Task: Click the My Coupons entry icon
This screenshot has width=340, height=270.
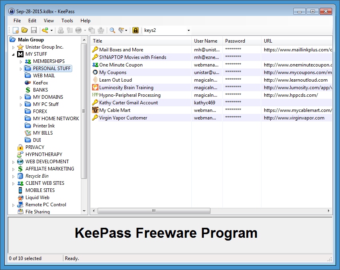Action: pyautogui.click(x=95, y=72)
